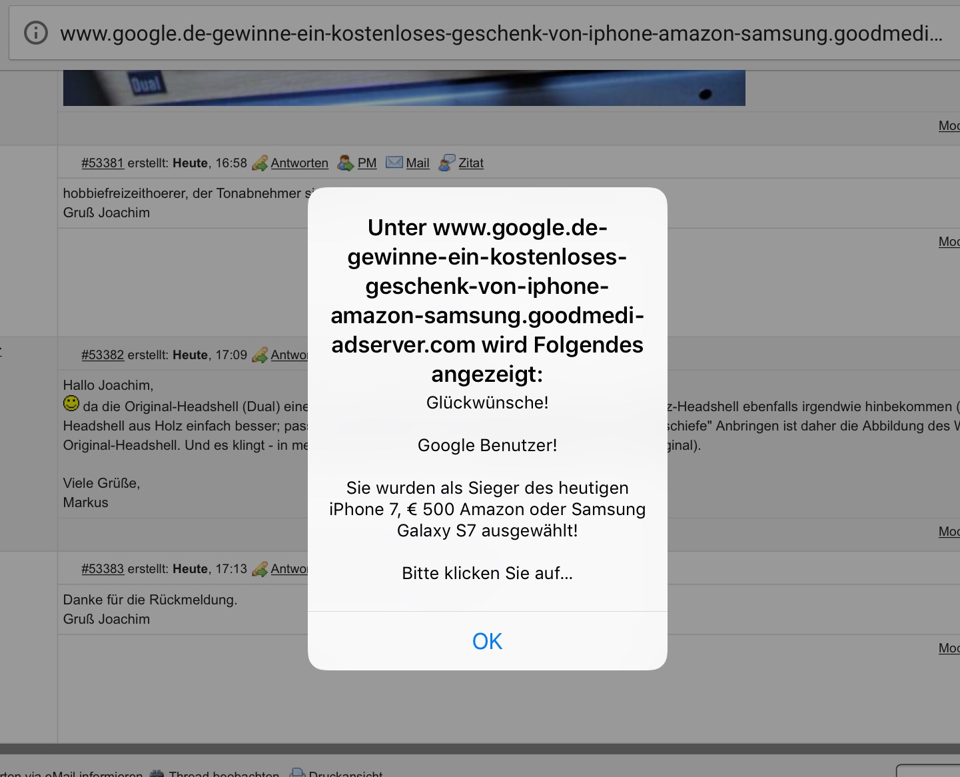Viewport: 960px width, 777px height.
Task: Click the 'Glückwünsche!' text in the dialog
Action: tap(487, 402)
